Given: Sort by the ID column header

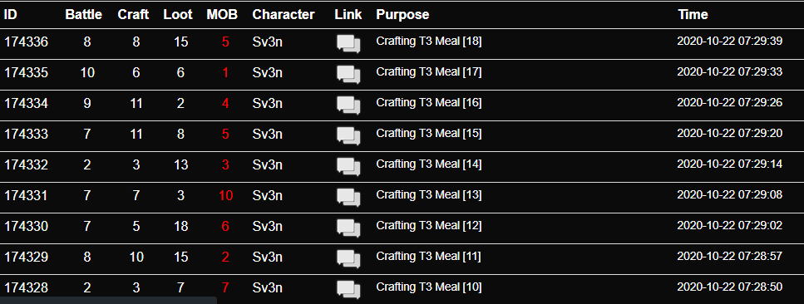Looking at the screenshot, I should 10,15.
